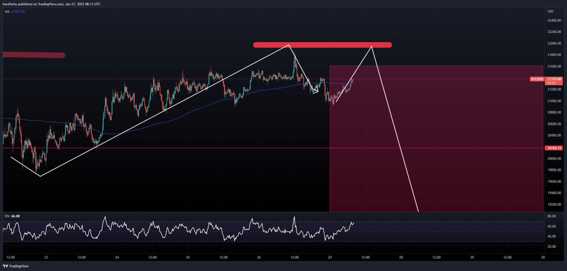Screen dimensions: 567x271
Task: Click the 12:00 label between 23 and 24
Action: 81,257
